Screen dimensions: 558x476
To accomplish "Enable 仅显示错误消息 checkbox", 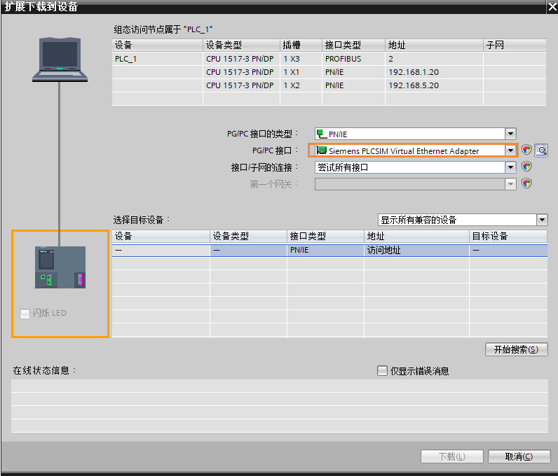I will [x=382, y=371].
